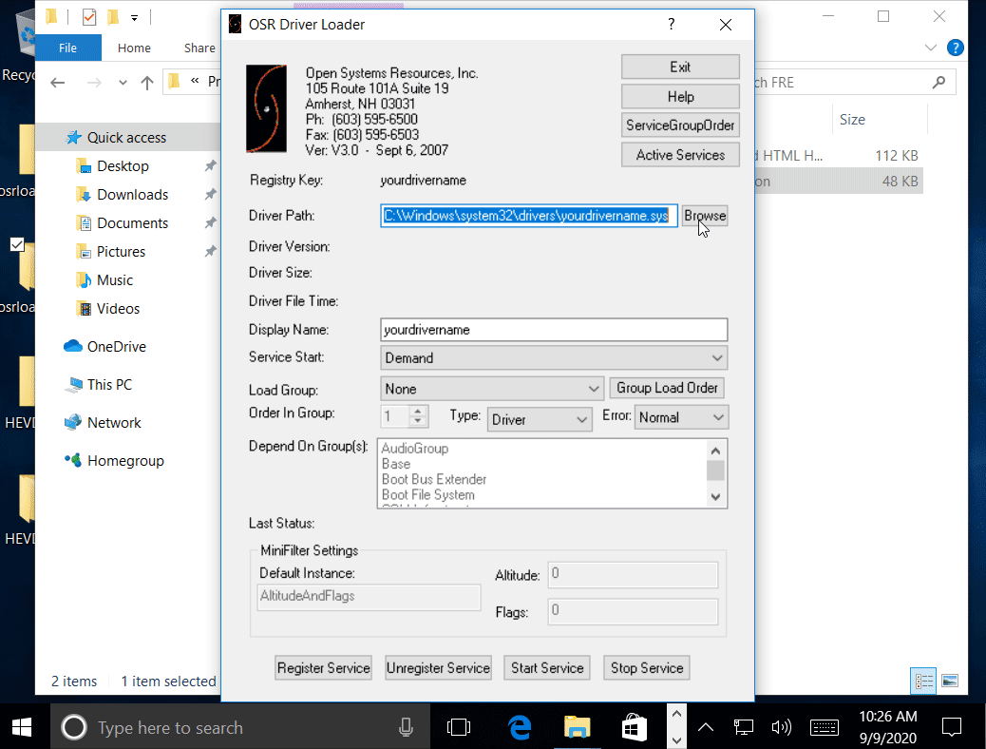Click the Help button
Viewport: 986px width, 749px height.
680,96
